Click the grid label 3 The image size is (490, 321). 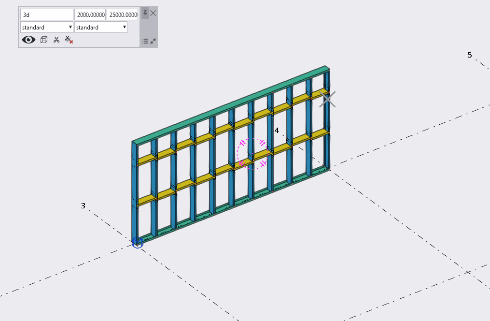(83, 206)
